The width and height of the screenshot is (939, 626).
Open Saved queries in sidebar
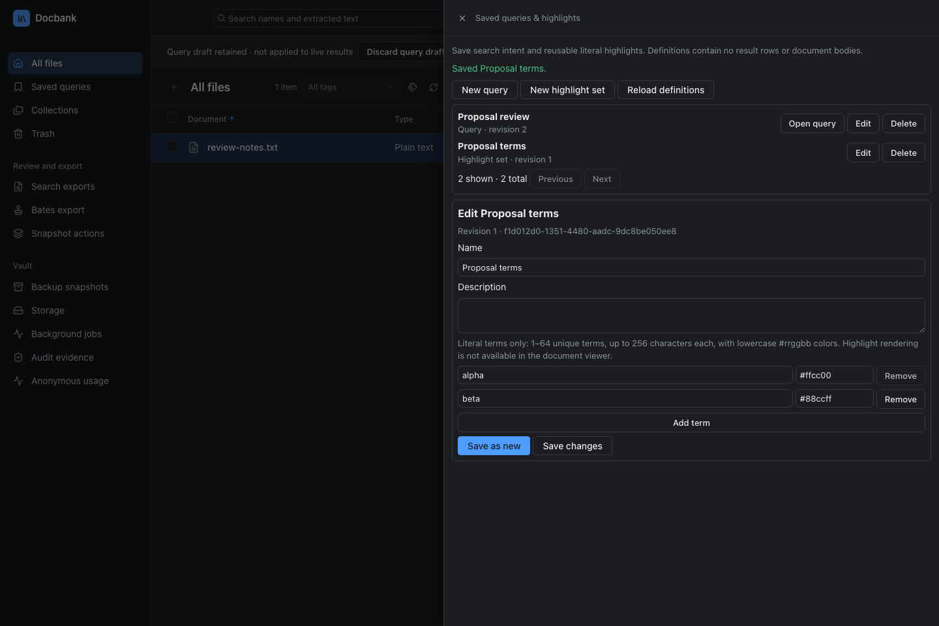(75, 87)
